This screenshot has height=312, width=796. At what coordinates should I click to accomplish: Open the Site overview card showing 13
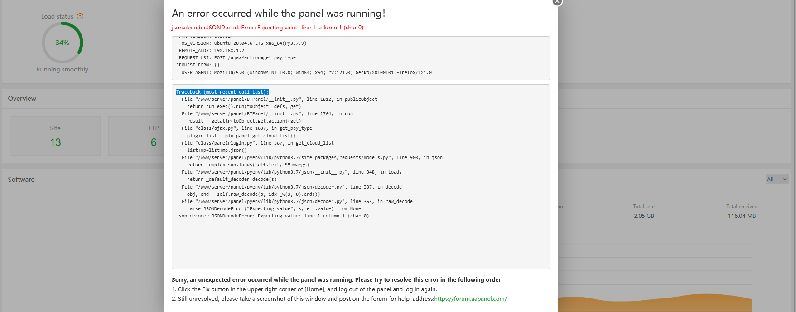click(55, 136)
